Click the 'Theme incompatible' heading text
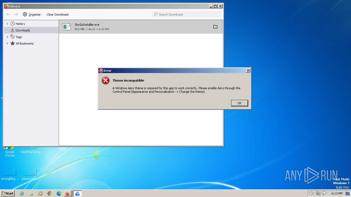 pyautogui.click(x=128, y=80)
